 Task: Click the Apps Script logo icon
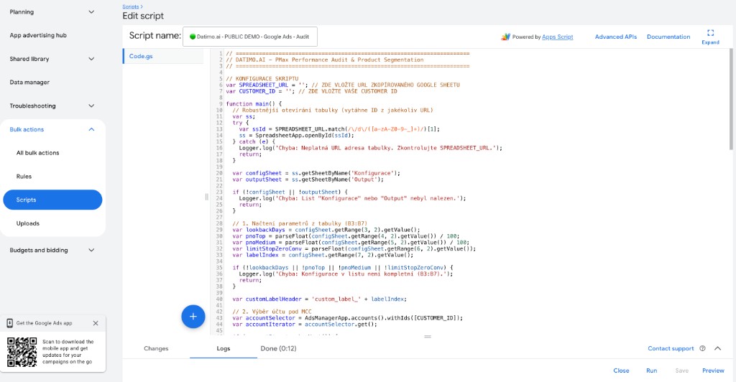pos(505,37)
